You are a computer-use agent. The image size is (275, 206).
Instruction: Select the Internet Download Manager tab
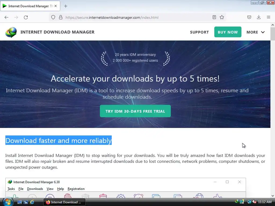point(30,6)
